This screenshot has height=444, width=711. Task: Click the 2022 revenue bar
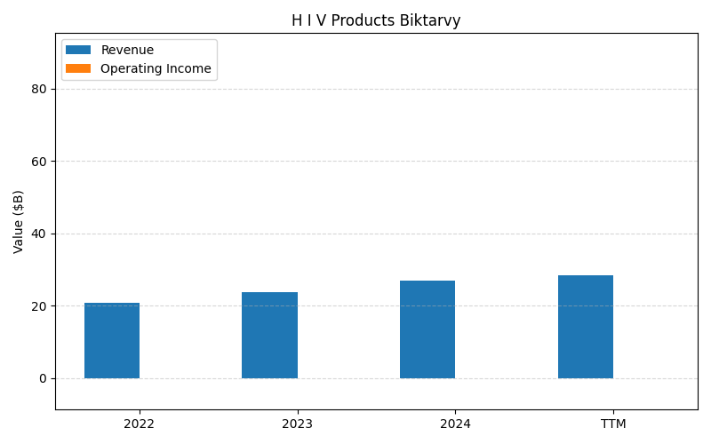(x=112, y=341)
